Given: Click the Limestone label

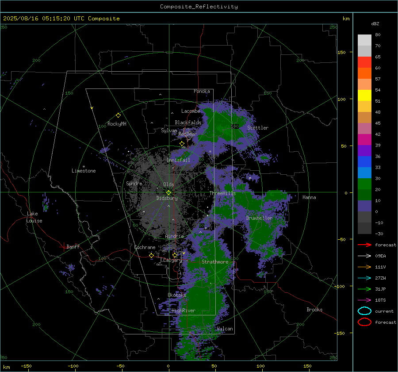Looking at the screenshot, I should point(84,171).
